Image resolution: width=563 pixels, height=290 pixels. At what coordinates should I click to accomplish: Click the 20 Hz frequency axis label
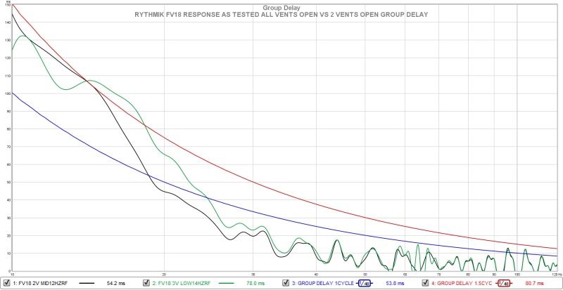pyautogui.click(x=164, y=274)
